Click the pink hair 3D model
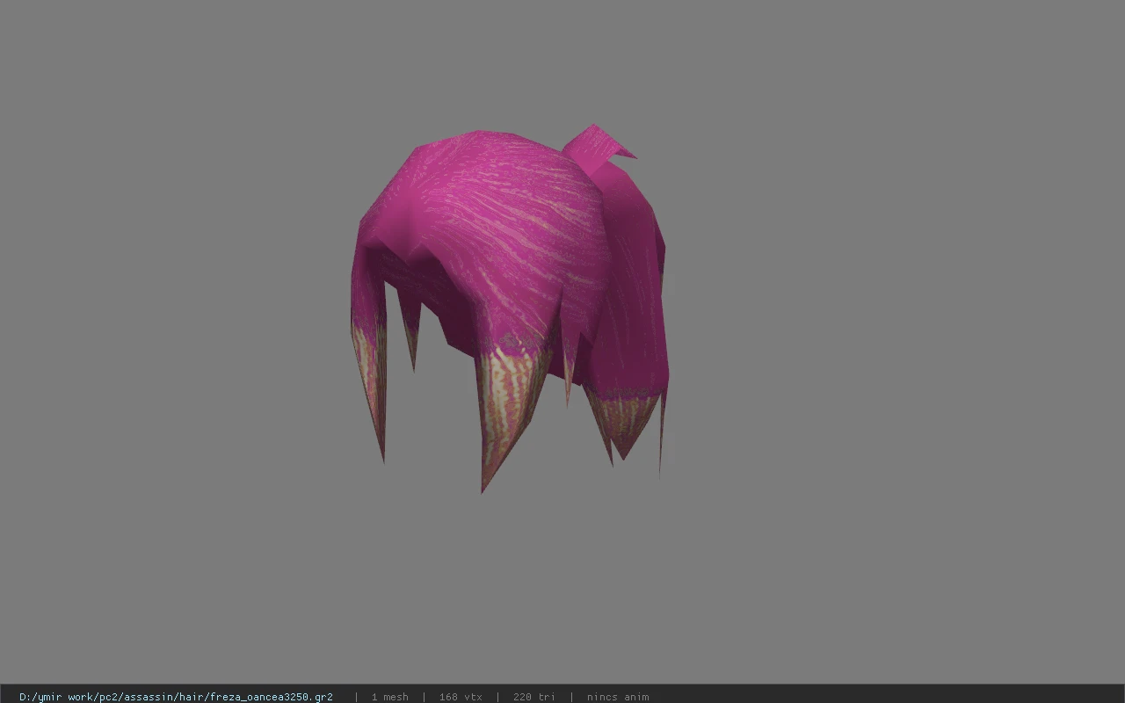The width and height of the screenshot is (1125, 703). (509, 308)
